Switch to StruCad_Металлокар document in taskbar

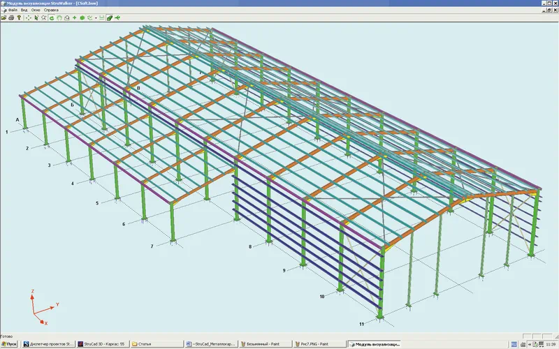click(x=211, y=344)
